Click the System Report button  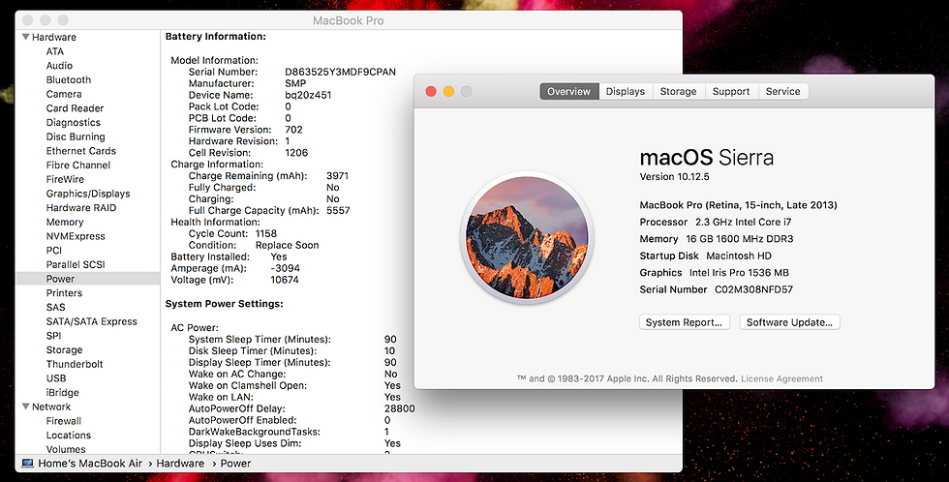tap(684, 322)
